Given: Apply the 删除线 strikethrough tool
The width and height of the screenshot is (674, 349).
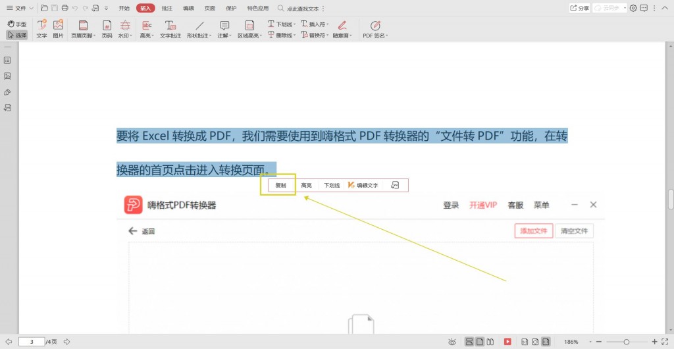Looking at the screenshot, I should point(282,36).
